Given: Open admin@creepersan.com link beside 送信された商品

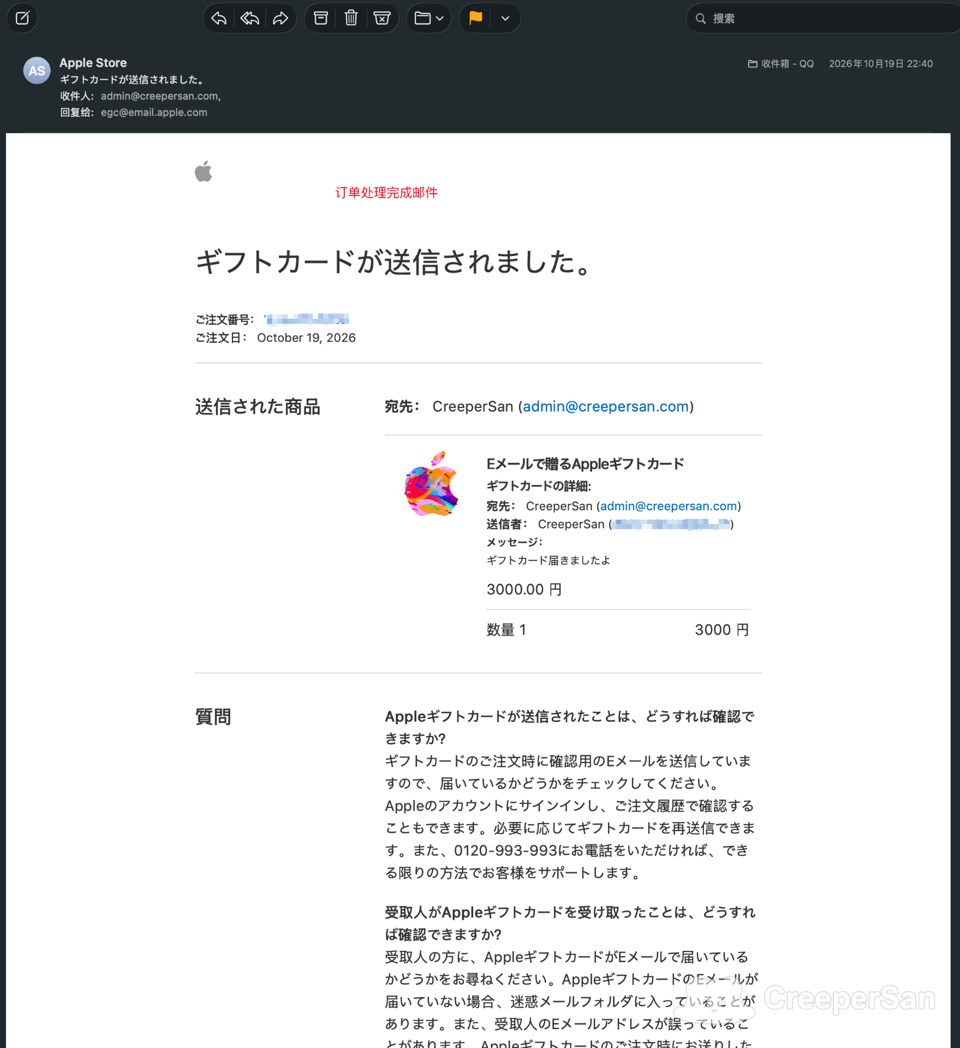Looking at the screenshot, I should pos(606,407).
